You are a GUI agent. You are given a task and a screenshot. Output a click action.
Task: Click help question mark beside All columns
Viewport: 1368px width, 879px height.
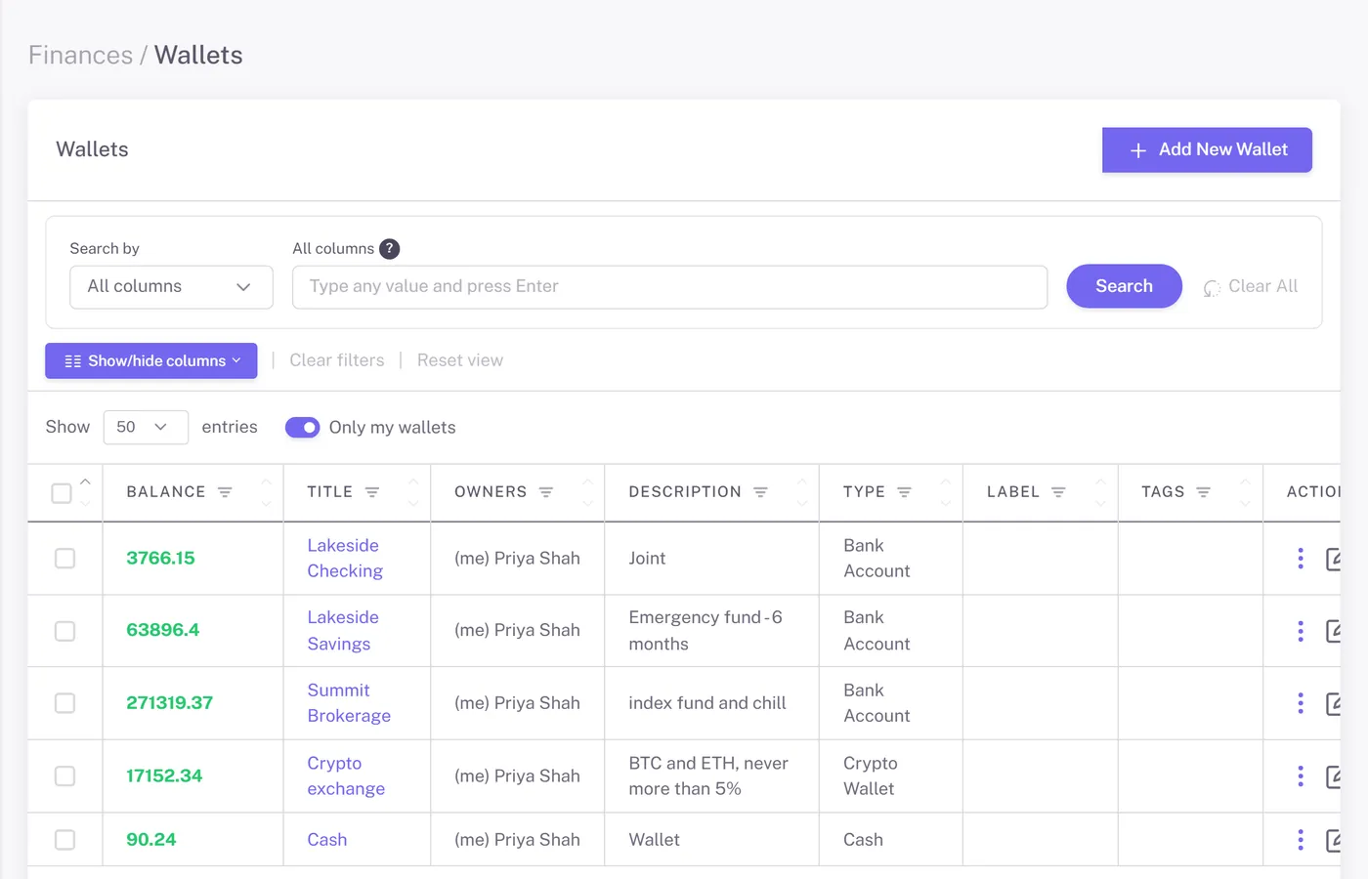click(x=389, y=249)
